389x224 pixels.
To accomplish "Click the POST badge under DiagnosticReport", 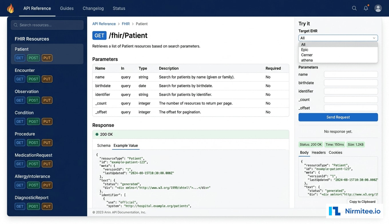I will [x=33, y=206].
